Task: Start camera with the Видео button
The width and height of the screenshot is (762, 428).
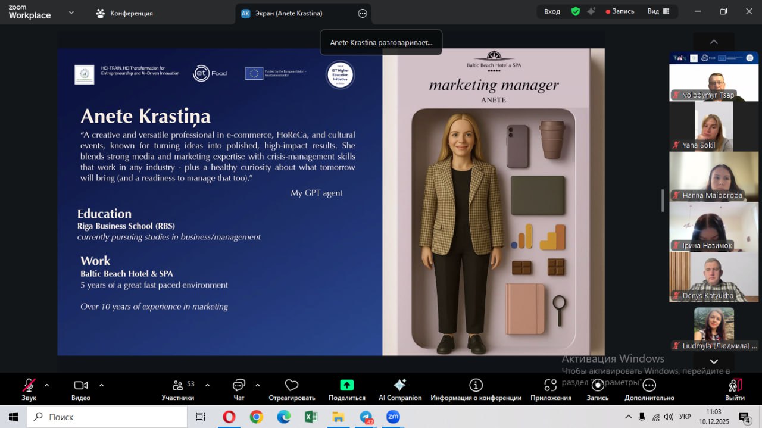Action: pos(81,390)
